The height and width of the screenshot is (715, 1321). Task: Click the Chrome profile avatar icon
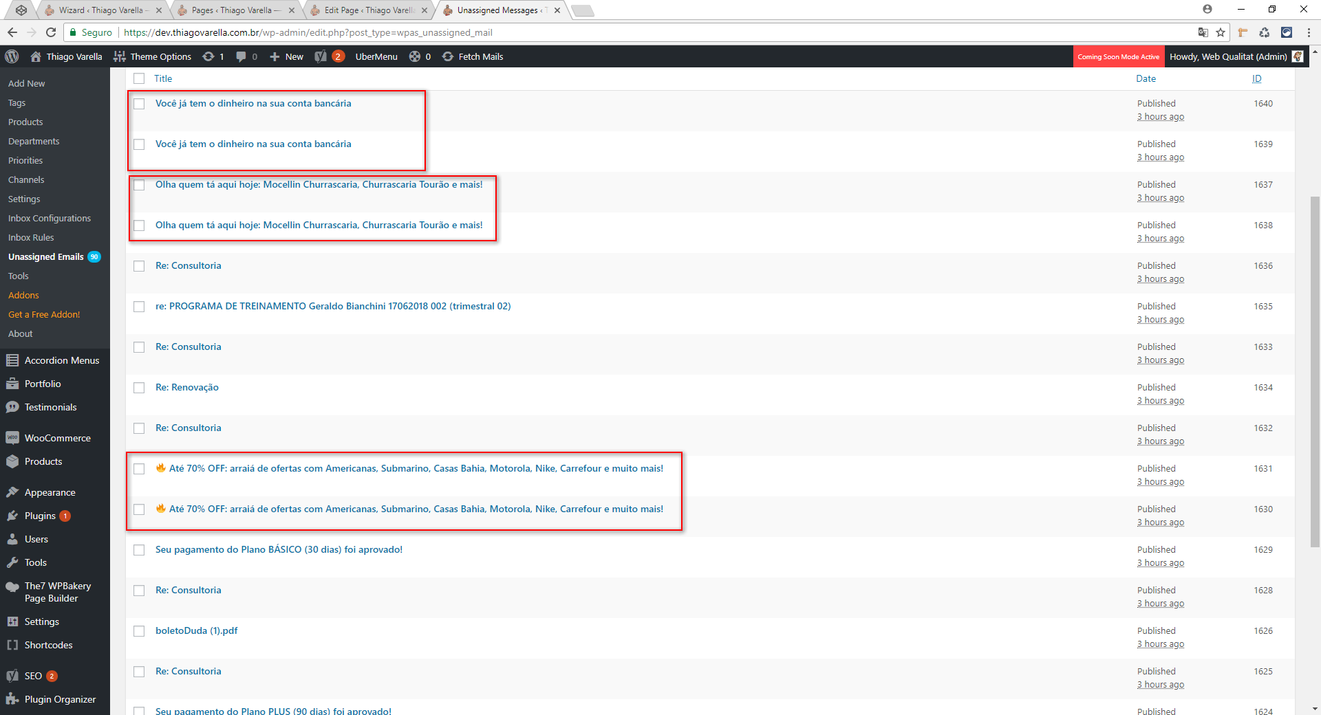click(x=1207, y=9)
